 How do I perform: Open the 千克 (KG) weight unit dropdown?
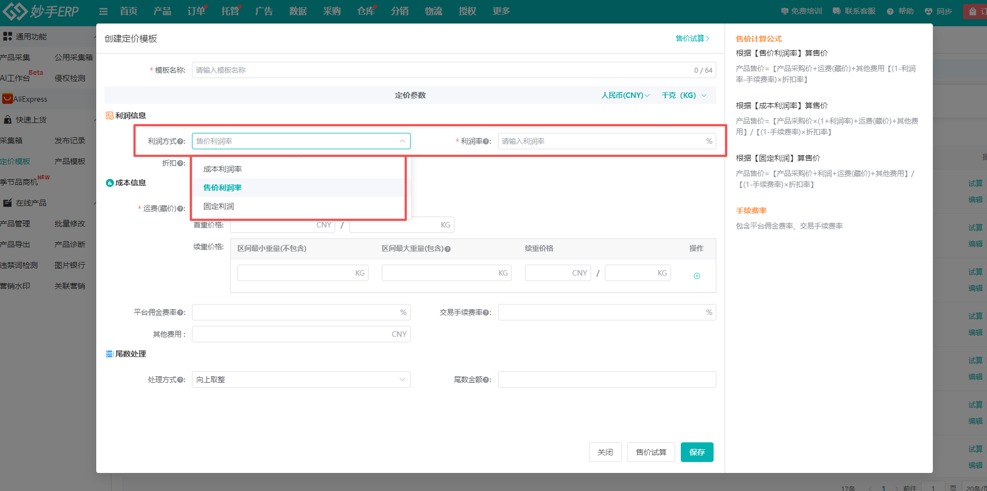(x=684, y=95)
